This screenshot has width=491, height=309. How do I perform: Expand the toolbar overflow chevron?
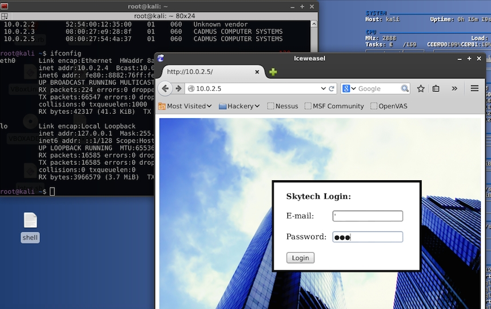454,89
